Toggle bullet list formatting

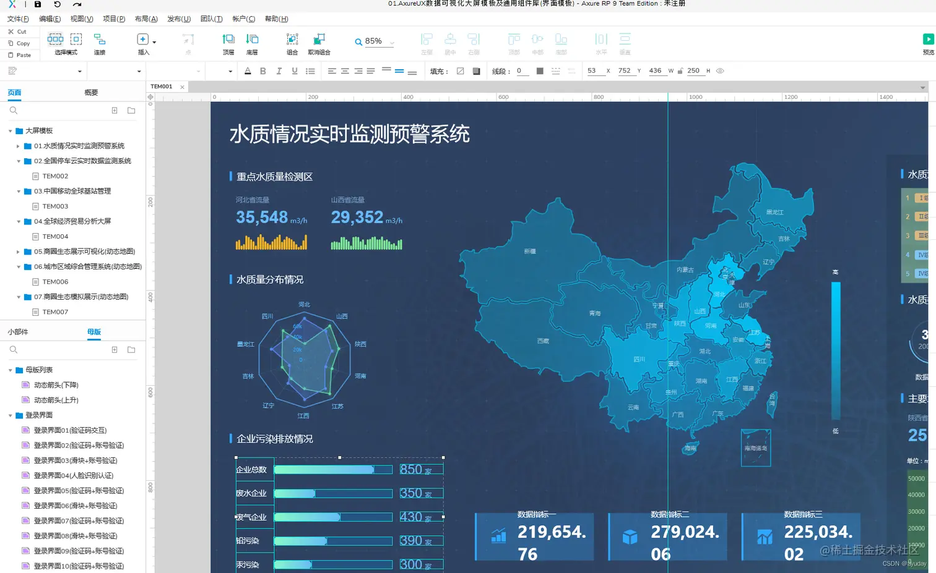click(x=310, y=71)
